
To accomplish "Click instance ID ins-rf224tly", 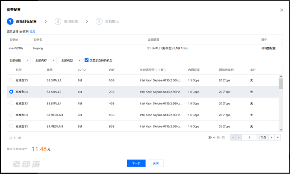I will click(x=16, y=48).
